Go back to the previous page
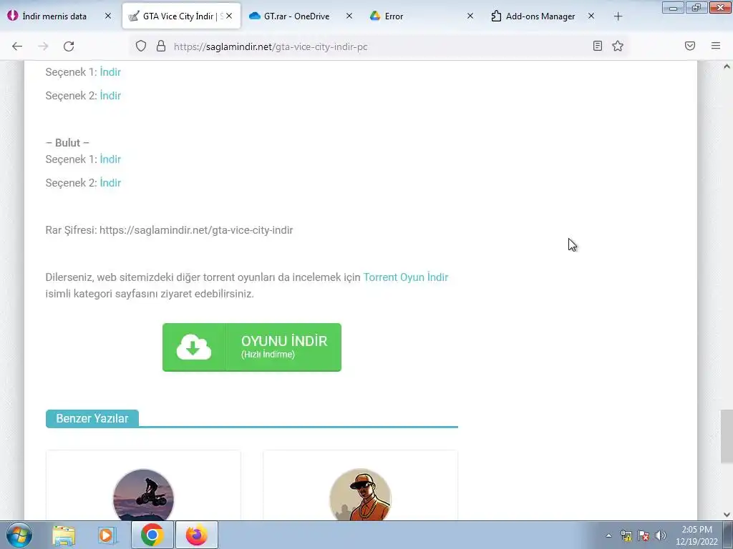 17,46
